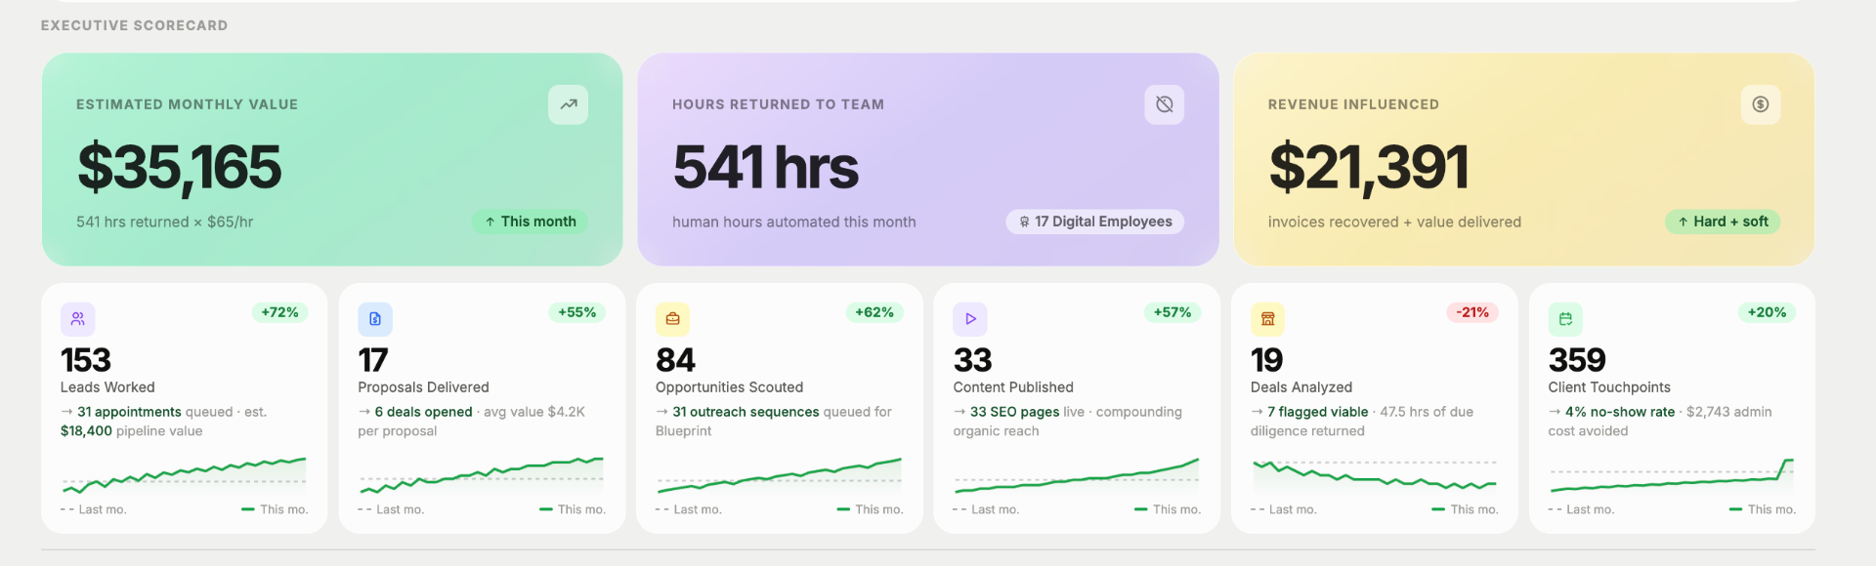Click 'Last mo.' legend on Leads Worked card
The image size is (1876, 566).
(x=94, y=509)
